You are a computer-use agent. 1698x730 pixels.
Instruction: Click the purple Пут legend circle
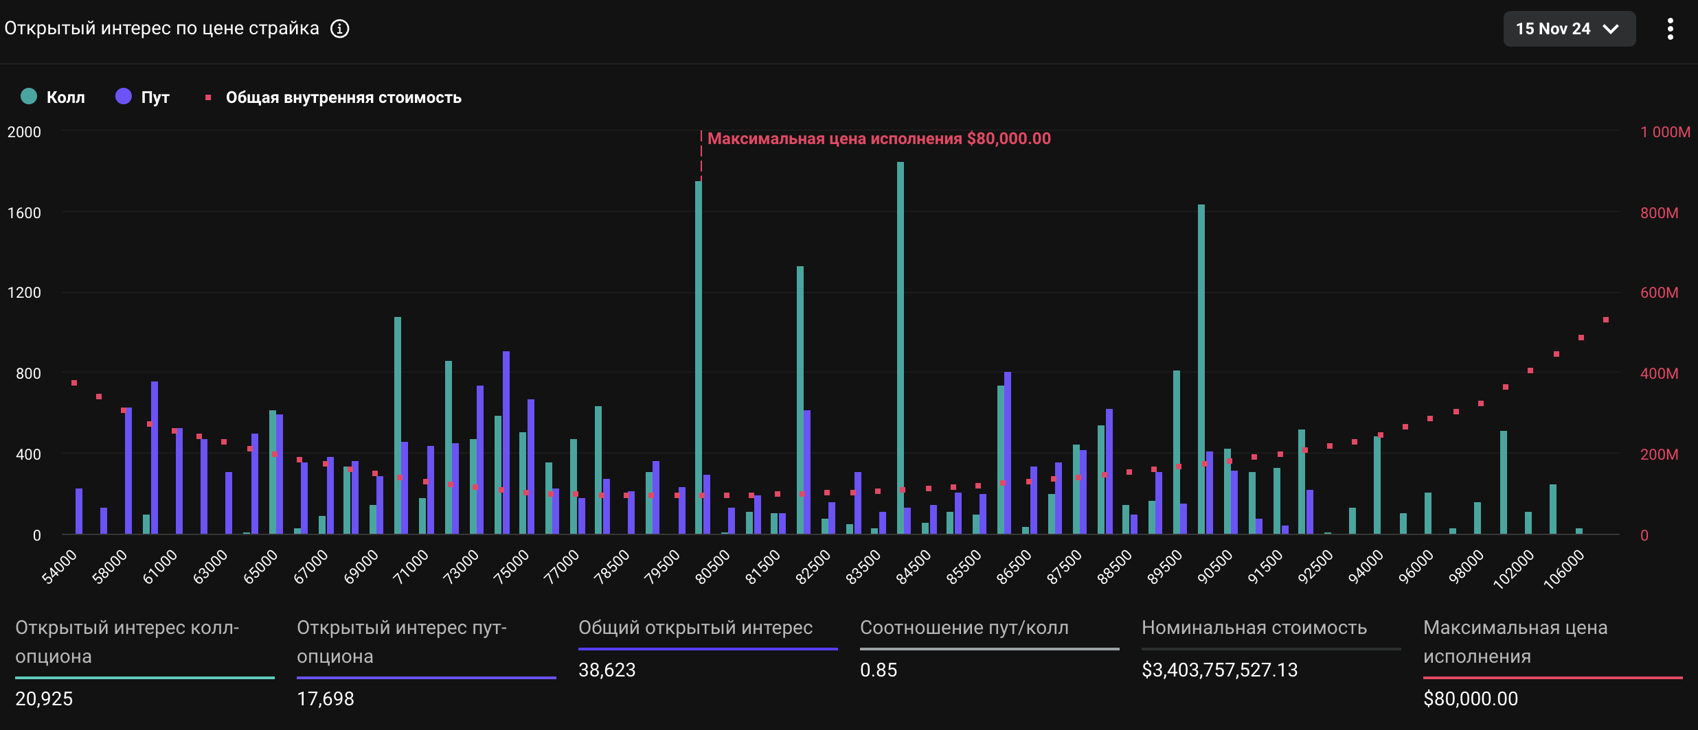point(124,97)
